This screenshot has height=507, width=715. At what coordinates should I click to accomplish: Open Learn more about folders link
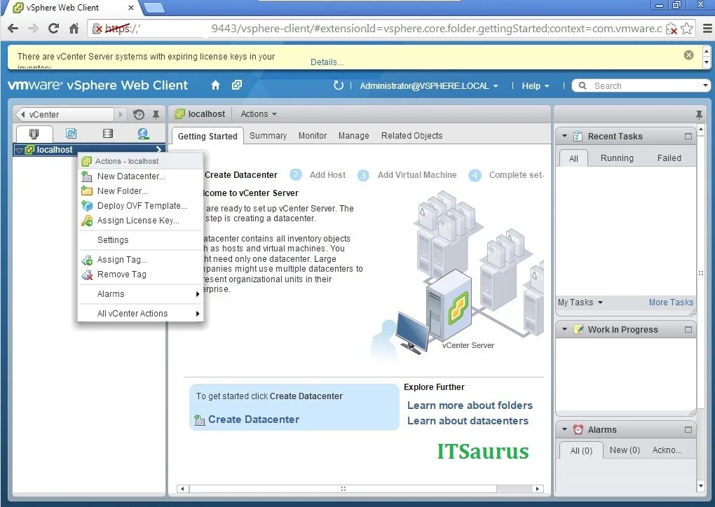(x=470, y=405)
